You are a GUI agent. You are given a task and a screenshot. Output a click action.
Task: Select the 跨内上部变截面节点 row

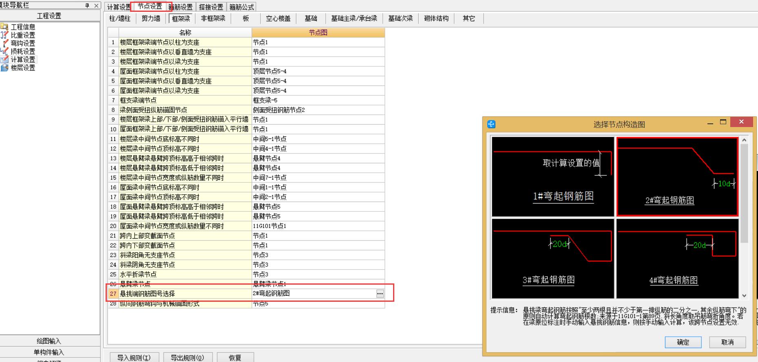pyautogui.click(x=185, y=236)
